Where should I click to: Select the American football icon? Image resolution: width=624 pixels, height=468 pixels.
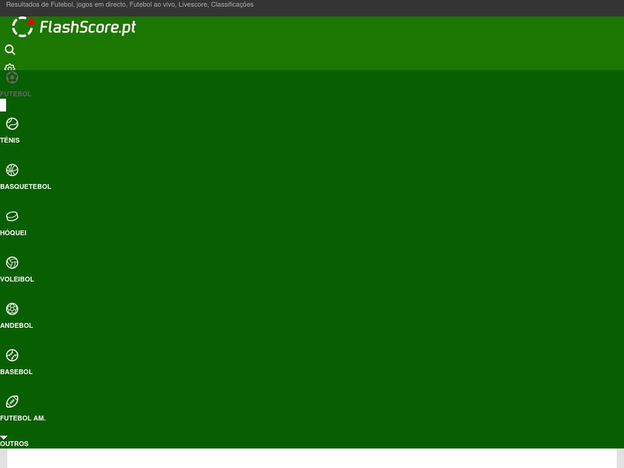click(x=12, y=402)
